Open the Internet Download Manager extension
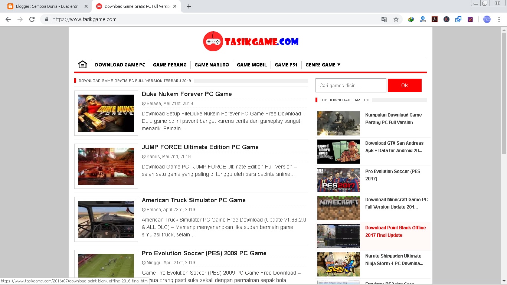Screen dimensions: 507x285 pos(411,19)
